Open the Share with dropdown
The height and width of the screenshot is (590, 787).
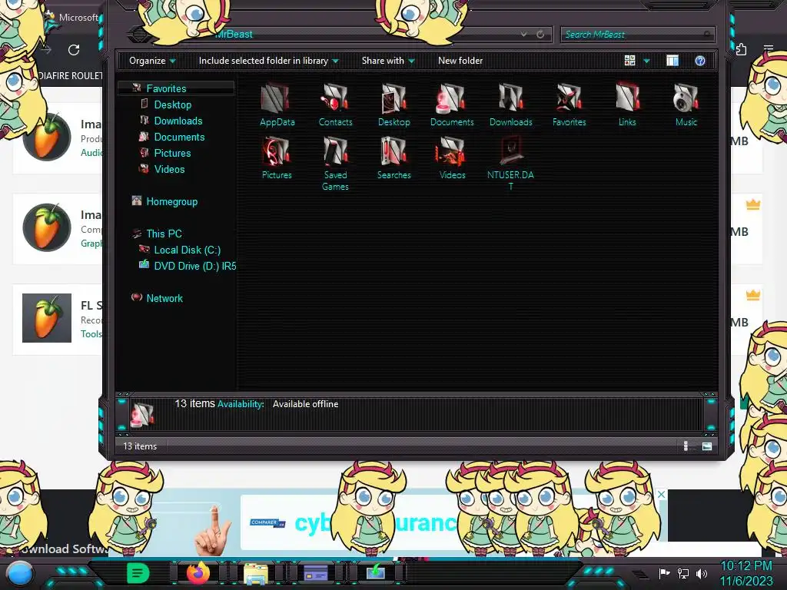click(x=388, y=61)
